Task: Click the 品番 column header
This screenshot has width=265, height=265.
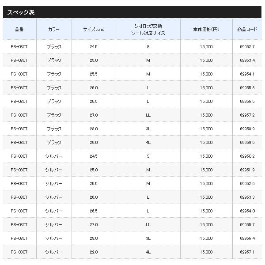Action: click(x=19, y=29)
